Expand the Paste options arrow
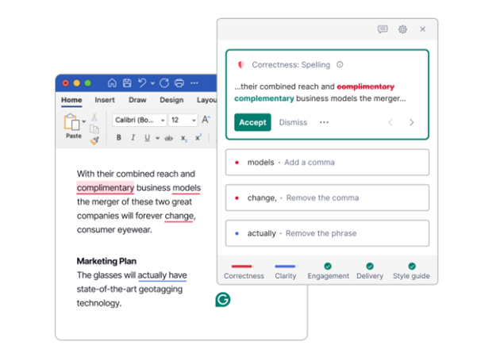500x357 pixels. click(84, 121)
